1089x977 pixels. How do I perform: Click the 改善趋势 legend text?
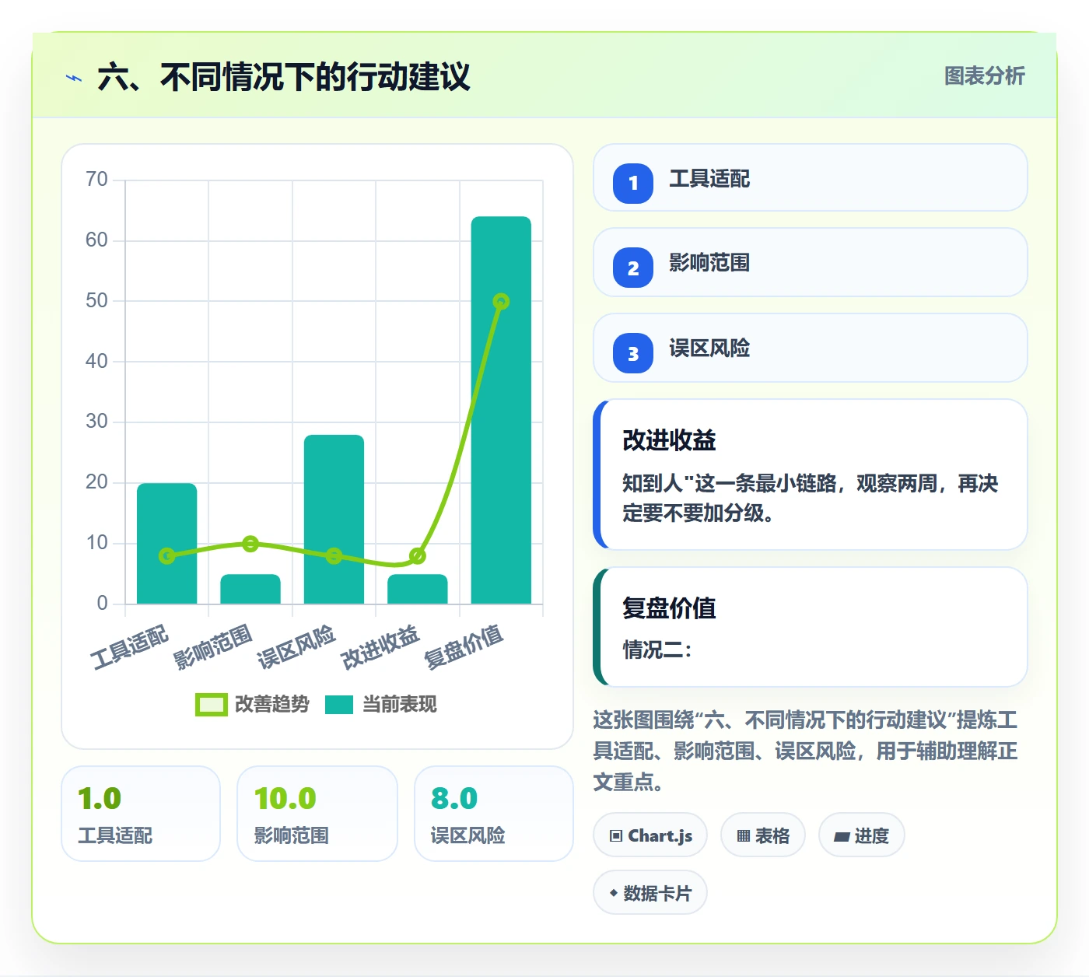(272, 705)
